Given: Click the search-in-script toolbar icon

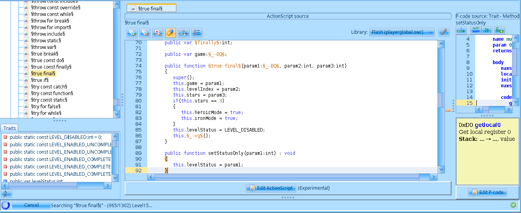Looking at the screenshot, I should [x=158, y=33].
